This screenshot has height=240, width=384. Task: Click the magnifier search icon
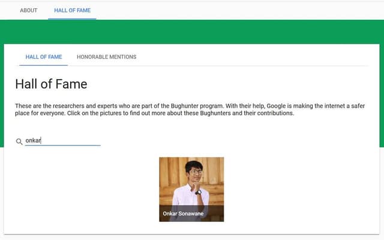[x=19, y=141]
